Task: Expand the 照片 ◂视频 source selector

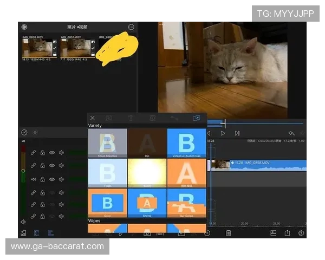Action: click(77, 27)
